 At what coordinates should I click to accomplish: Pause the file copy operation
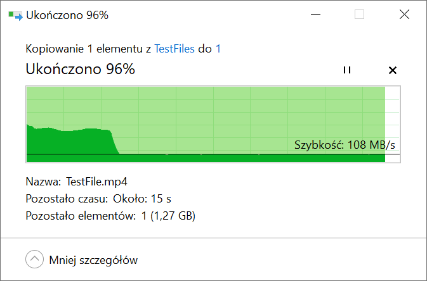coord(347,70)
